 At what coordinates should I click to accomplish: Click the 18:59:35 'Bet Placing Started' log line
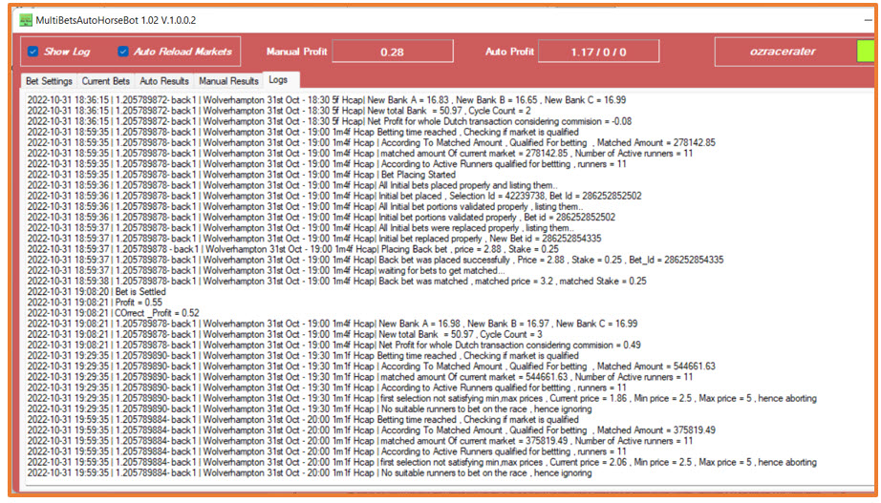(x=241, y=175)
